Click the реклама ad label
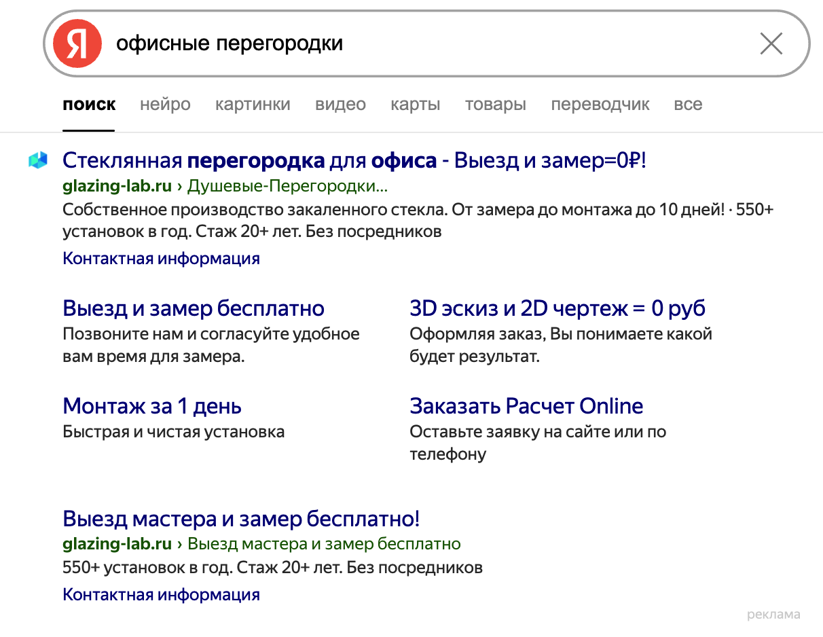 [773, 615]
